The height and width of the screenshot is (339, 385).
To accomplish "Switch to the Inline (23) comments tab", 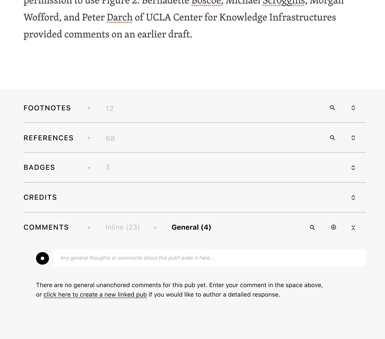I will tap(122, 227).
